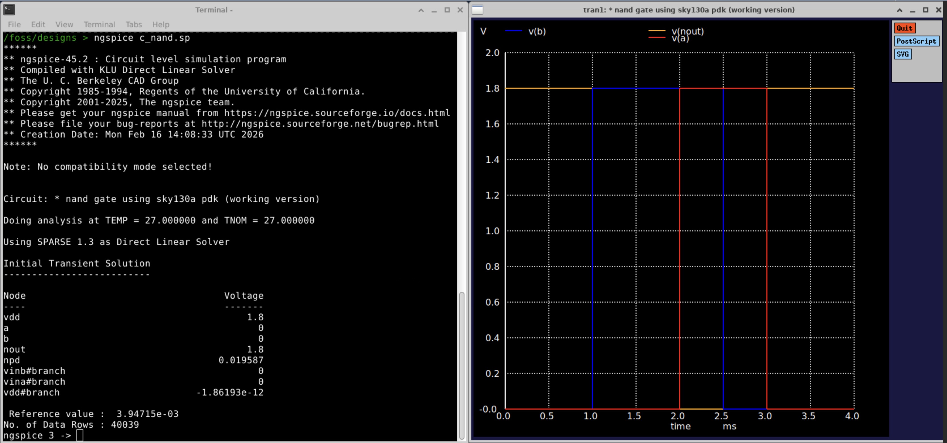The width and height of the screenshot is (947, 443).
Task: Close the Terminal window
Action: [460, 10]
